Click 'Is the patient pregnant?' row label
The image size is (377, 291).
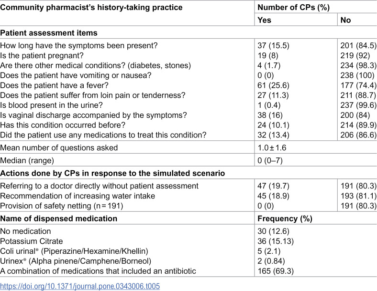pyautogui.click(x=42, y=55)
